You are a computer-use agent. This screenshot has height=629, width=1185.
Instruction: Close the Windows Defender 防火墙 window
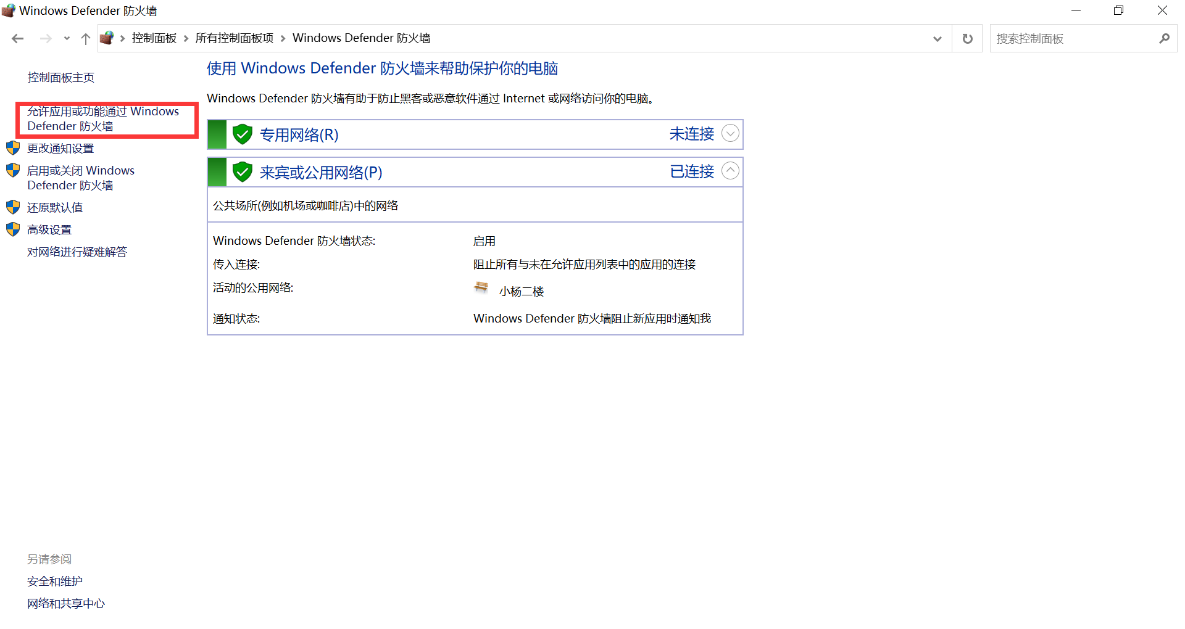[1162, 10]
